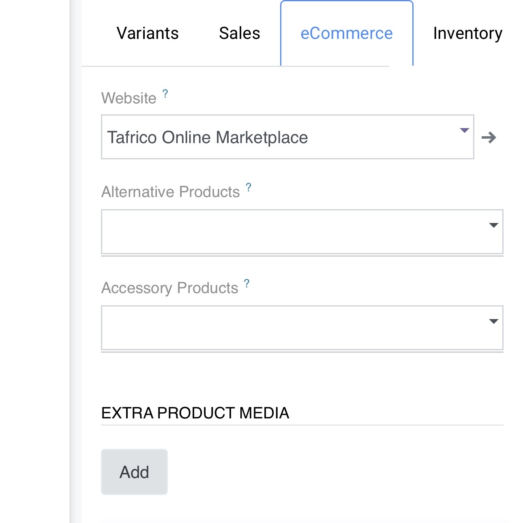523x523 pixels.
Task: Click the help icon beside Accessory Products
Action: click(246, 283)
